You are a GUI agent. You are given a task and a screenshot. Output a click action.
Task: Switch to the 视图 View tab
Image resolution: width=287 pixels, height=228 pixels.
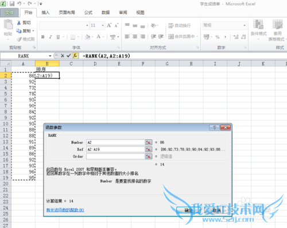(x=140, y=13)
